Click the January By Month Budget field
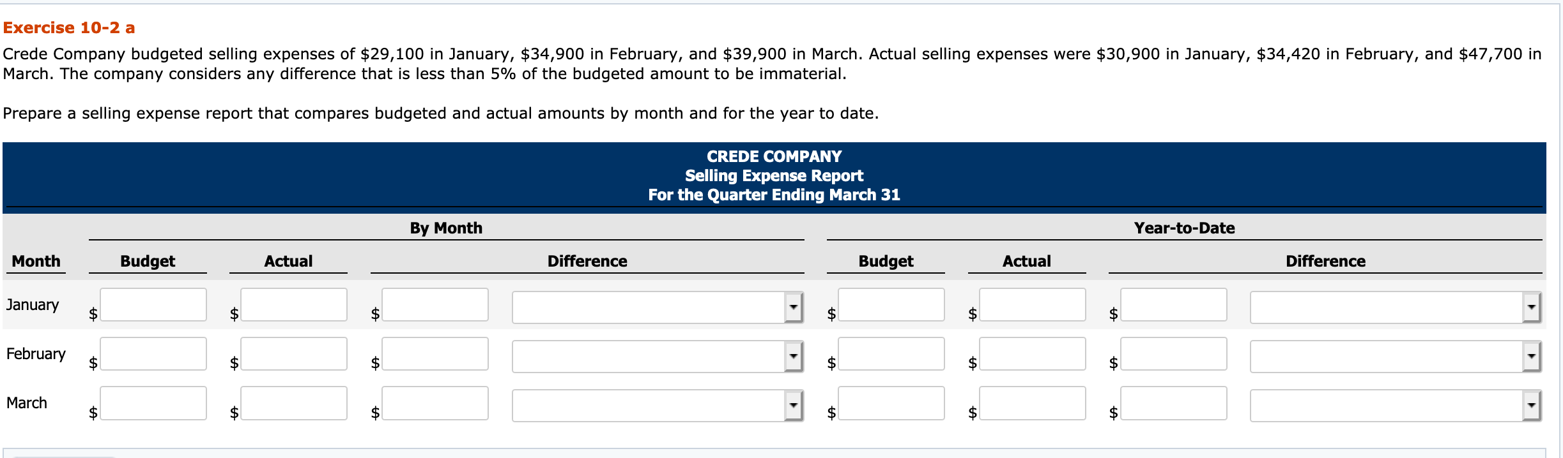 153,305
